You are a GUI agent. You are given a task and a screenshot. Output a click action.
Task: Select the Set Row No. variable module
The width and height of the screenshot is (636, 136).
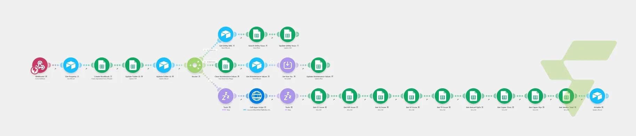point(288,65)
